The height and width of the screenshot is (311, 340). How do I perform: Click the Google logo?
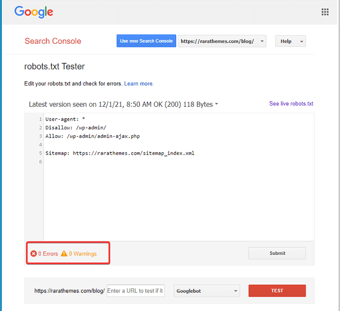point(34,12)
